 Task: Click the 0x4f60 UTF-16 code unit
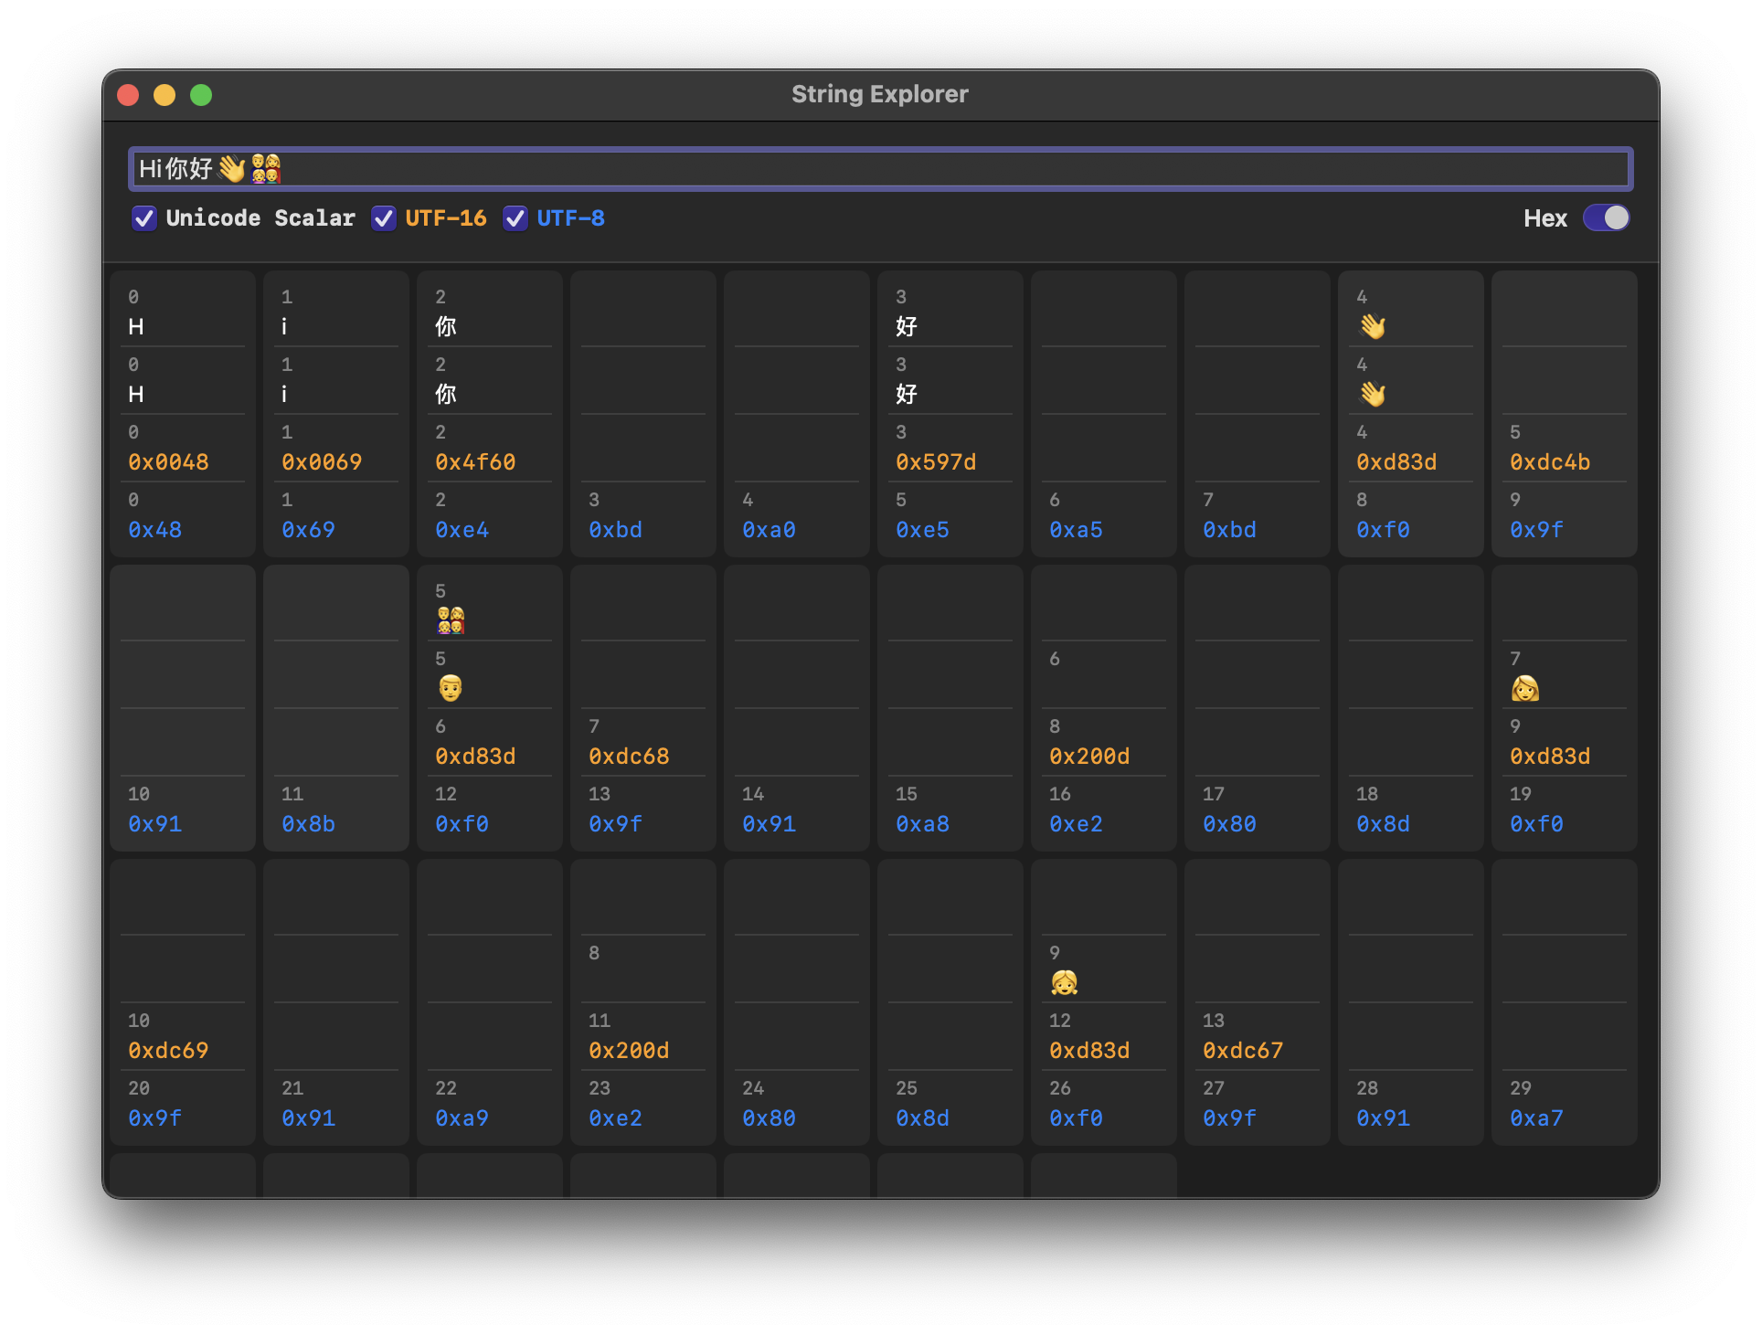[475, 462]
